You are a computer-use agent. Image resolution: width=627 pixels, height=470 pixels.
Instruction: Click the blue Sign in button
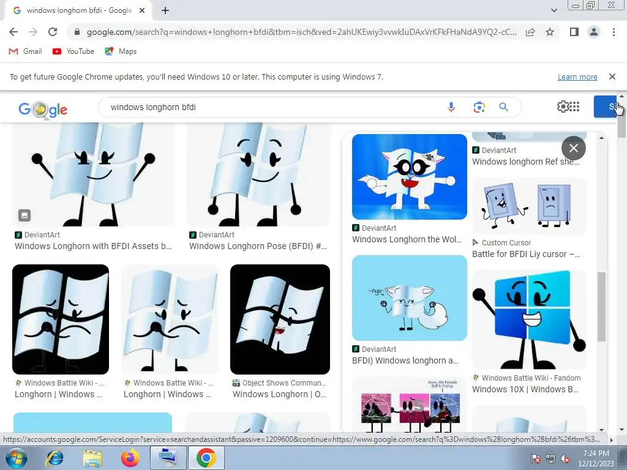pos(606,106)
